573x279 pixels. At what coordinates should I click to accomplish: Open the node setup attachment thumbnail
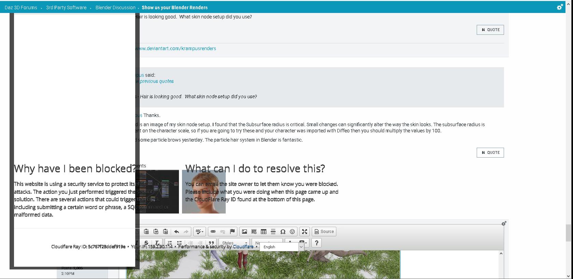pos(157,192)
